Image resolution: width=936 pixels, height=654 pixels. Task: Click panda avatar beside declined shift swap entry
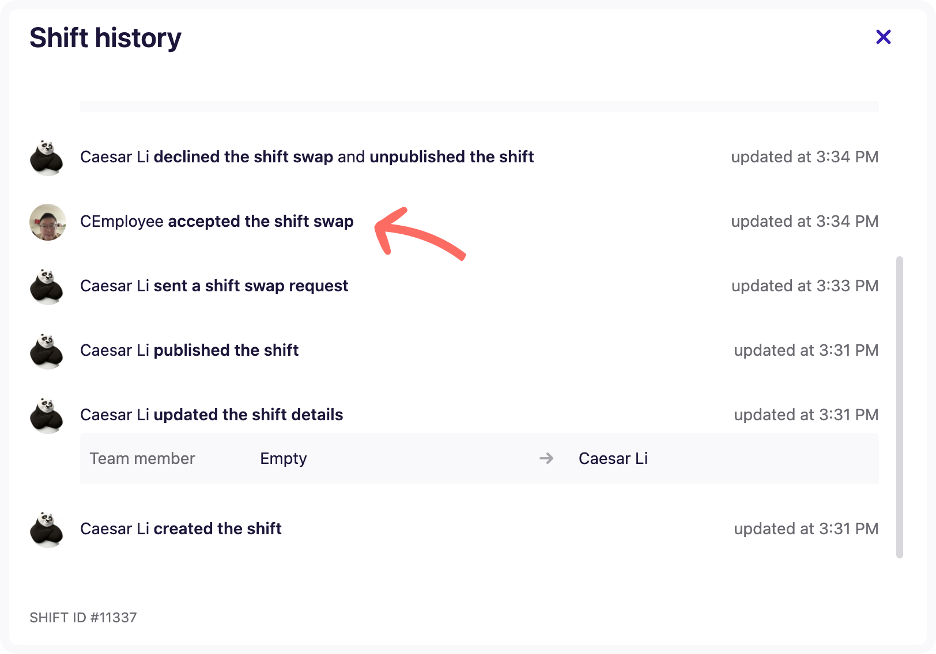(47, 157)
